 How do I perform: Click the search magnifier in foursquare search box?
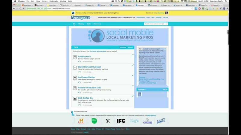tap(167, 24)
